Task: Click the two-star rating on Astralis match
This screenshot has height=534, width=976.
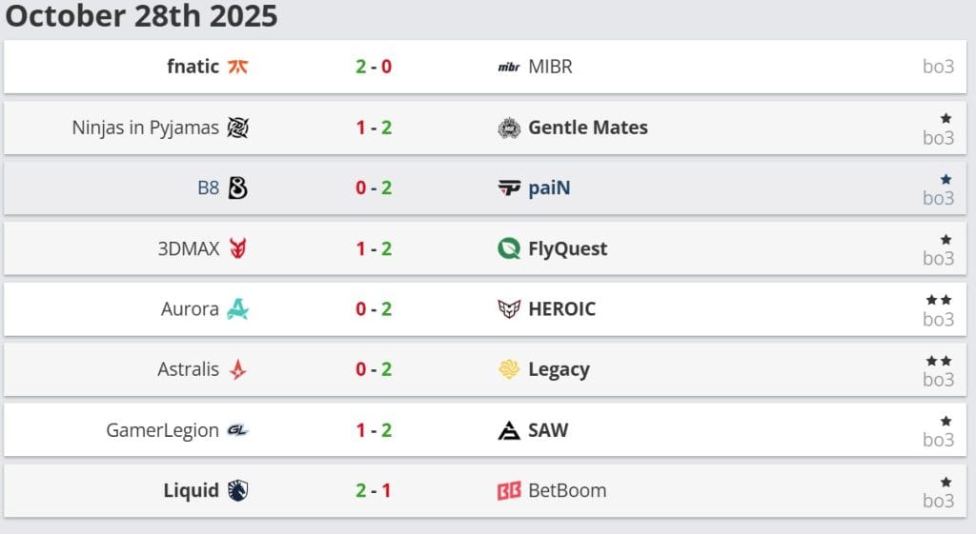Action: point(938,361)
